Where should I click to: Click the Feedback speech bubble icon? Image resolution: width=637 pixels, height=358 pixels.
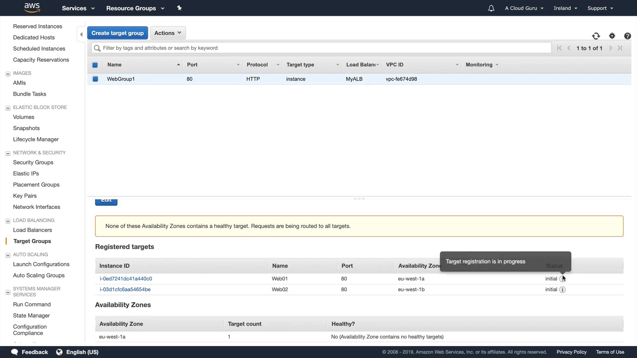[x=15, y=352]
